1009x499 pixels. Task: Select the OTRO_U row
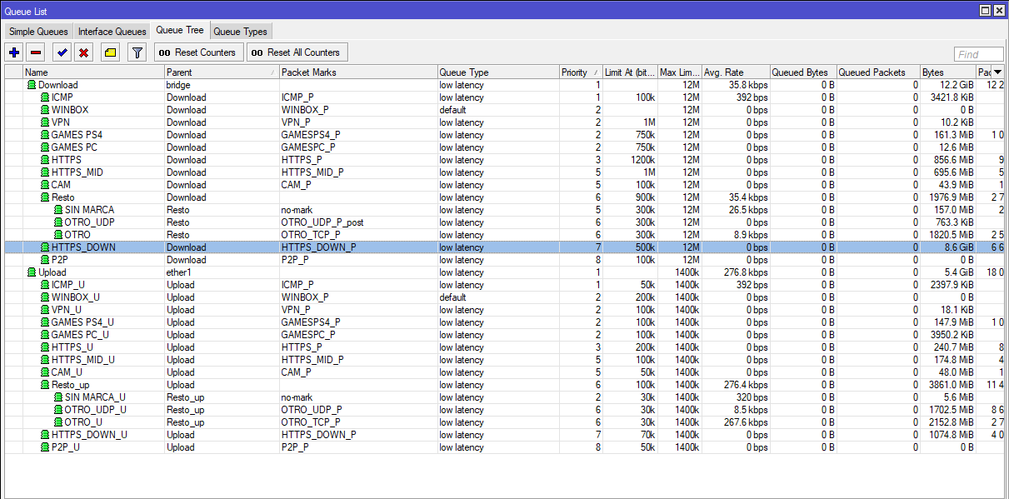pyautogui.click(x=503, y=422)
